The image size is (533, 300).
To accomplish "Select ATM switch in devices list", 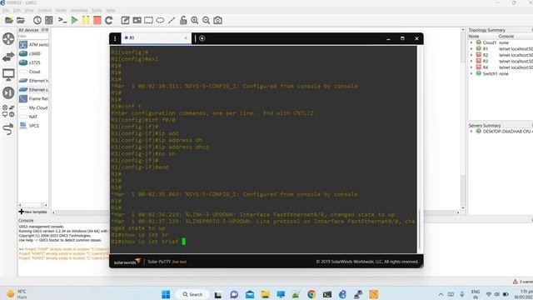I will click(x=33, y=44).
